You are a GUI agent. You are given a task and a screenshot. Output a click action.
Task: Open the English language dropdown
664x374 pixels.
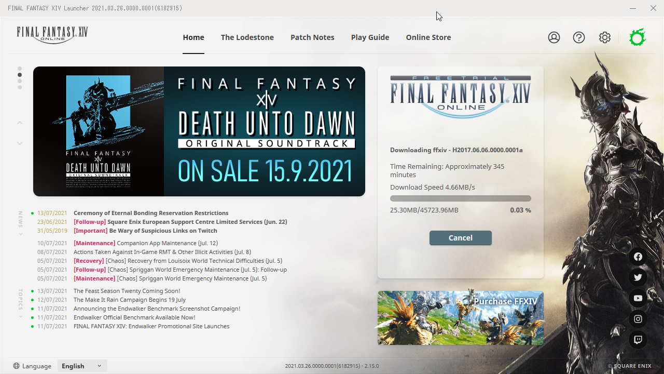(x=82, y=366)
